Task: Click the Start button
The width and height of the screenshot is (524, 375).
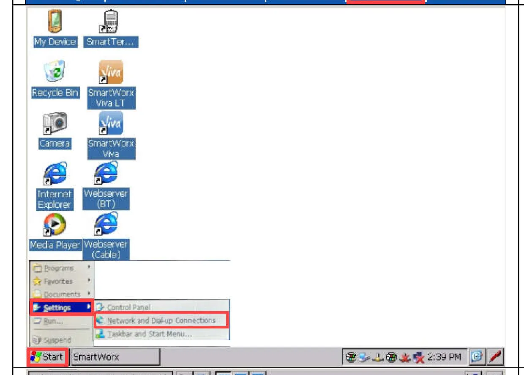Action: pos(48,357)
